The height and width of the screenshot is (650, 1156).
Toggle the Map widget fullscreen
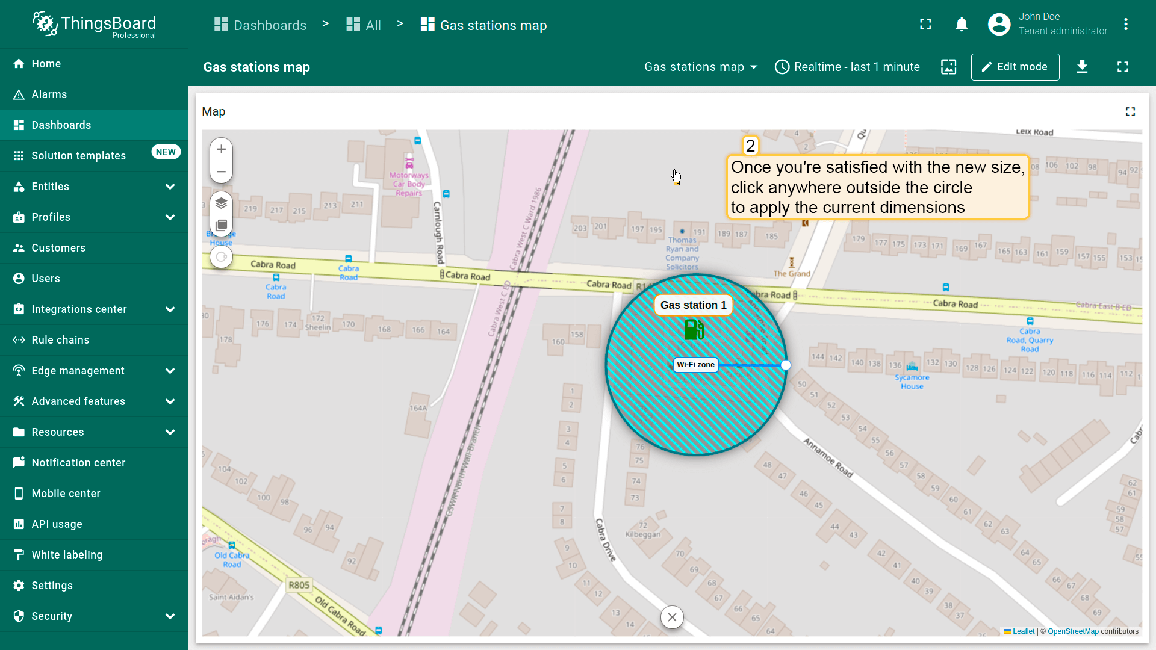coord(1130,112)
